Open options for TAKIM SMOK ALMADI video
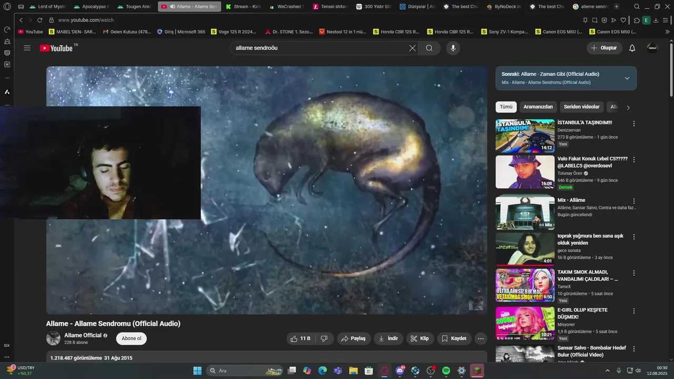Image resolution: width=674 pixels, height=379 pixels. pos(634,273)
